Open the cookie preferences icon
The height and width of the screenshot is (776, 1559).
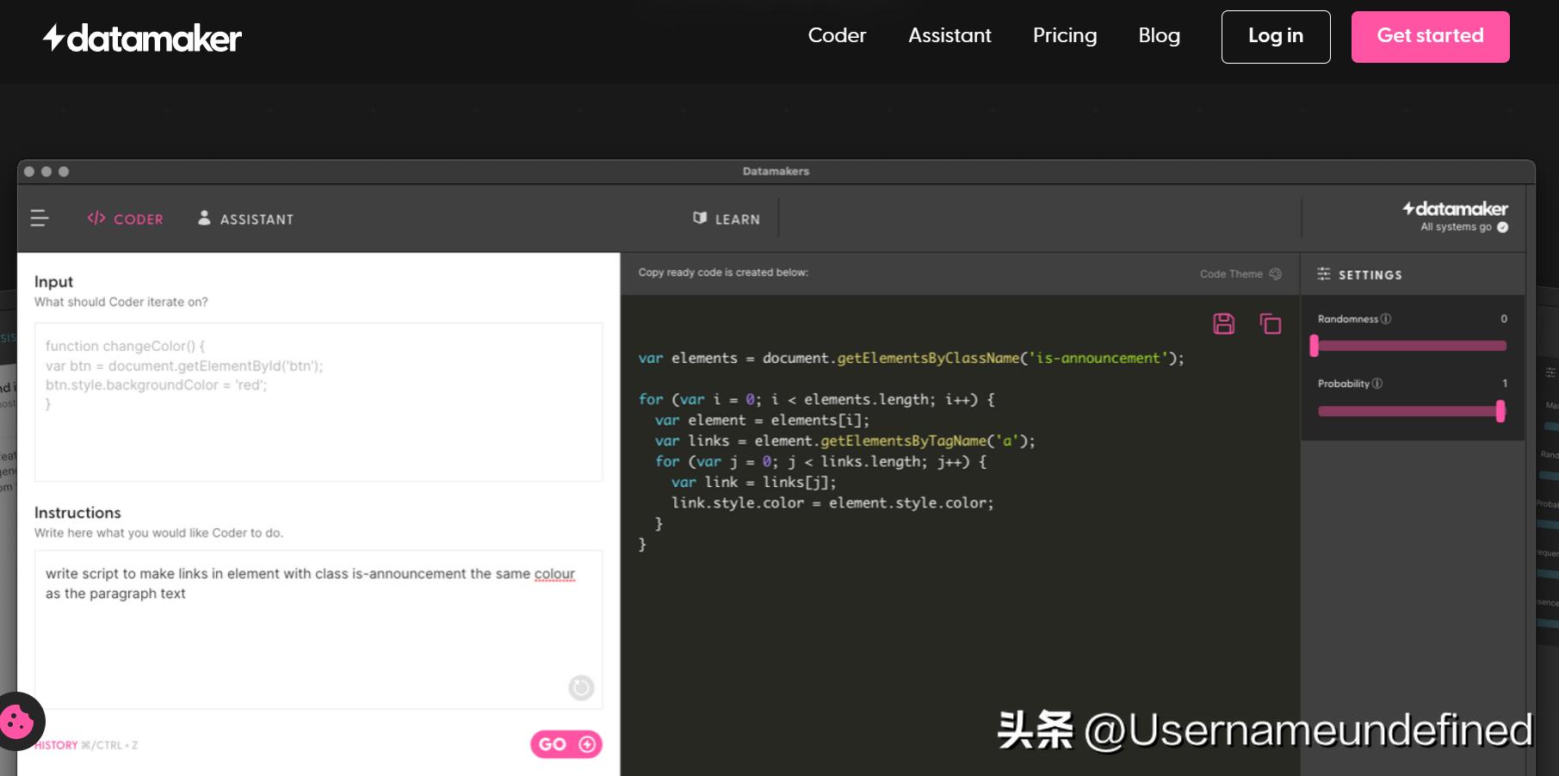click(18, 721)
